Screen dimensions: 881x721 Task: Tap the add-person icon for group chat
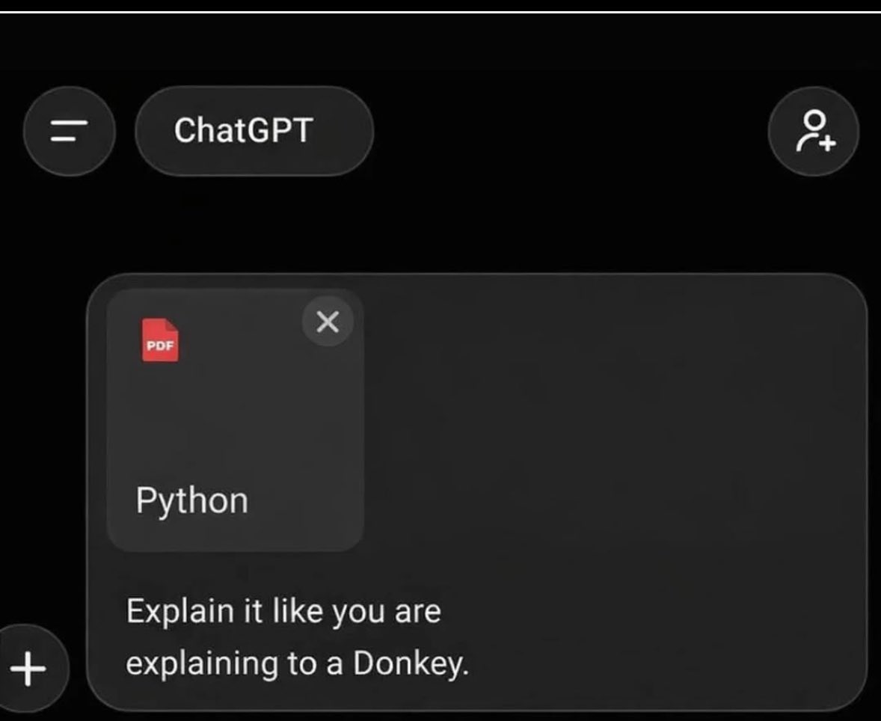click(813, 131)
